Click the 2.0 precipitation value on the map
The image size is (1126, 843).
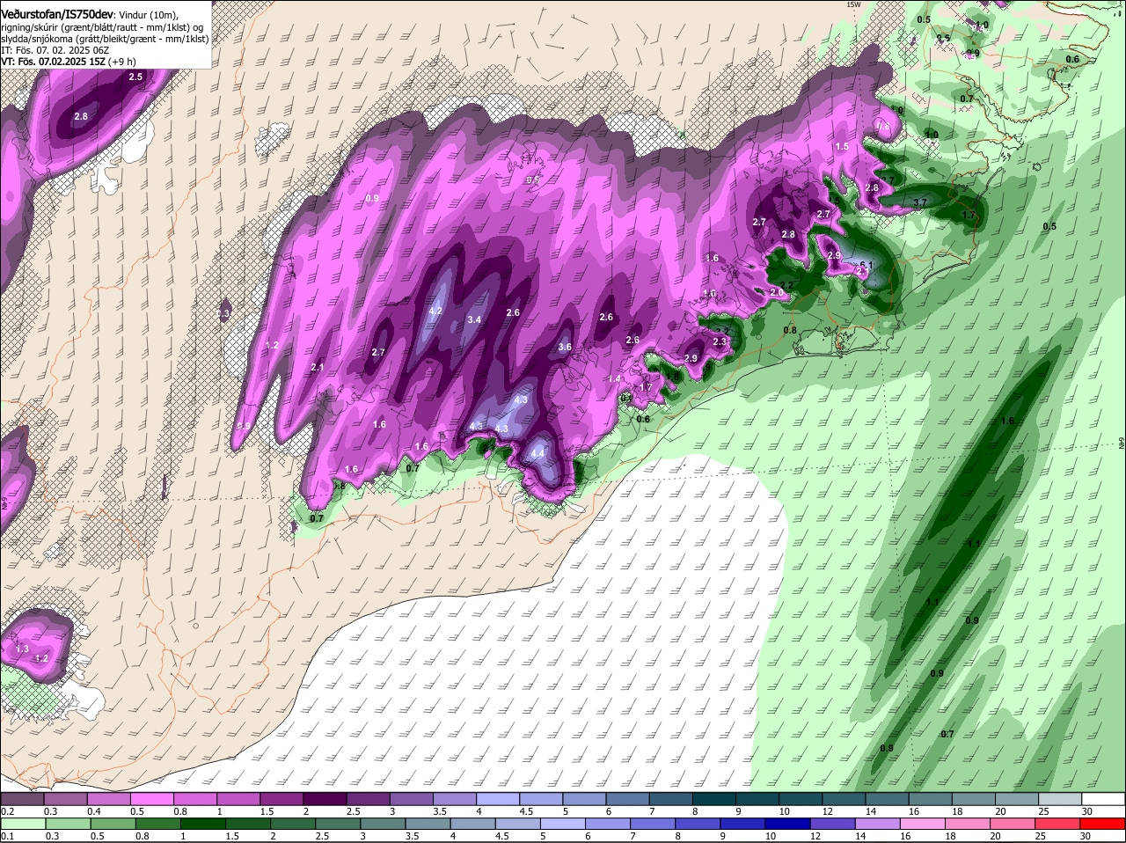click(x=777, y=292)
